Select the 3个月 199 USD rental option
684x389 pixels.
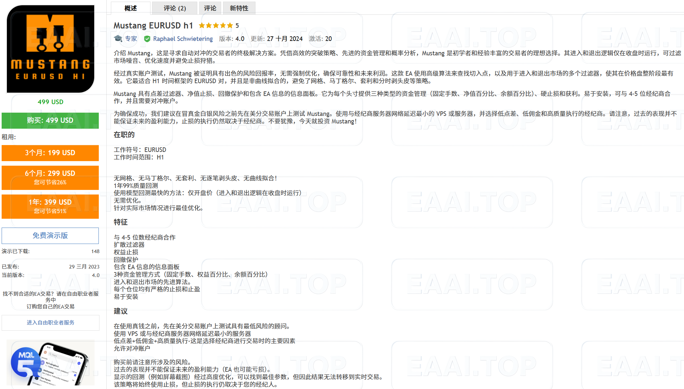[50, 153]
